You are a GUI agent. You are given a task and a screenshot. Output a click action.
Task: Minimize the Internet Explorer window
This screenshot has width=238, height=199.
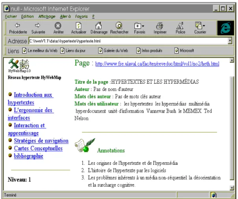pyautogui.click(x=216, y=9)
